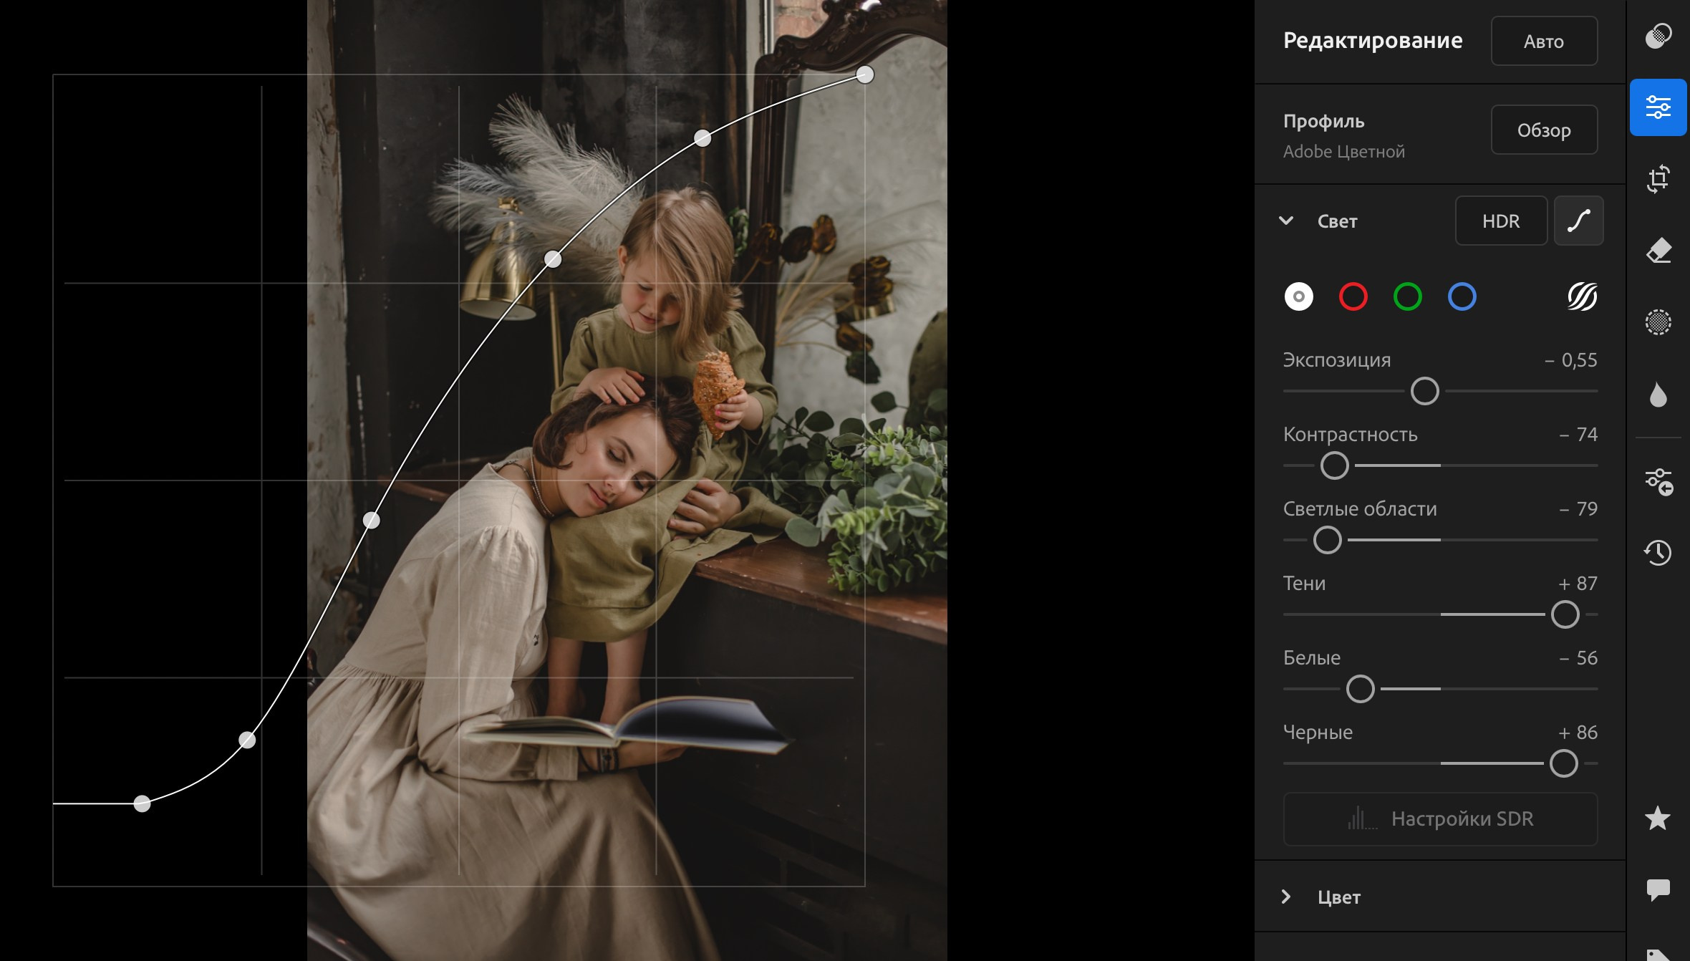Expand the Цвет section
This screenshot has height=961, width=1690.
[x=1286, y=897]
